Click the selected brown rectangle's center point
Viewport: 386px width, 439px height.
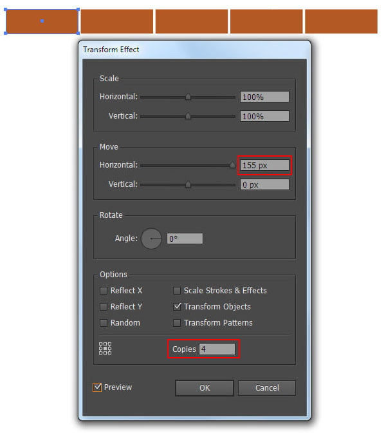point(42,21)
